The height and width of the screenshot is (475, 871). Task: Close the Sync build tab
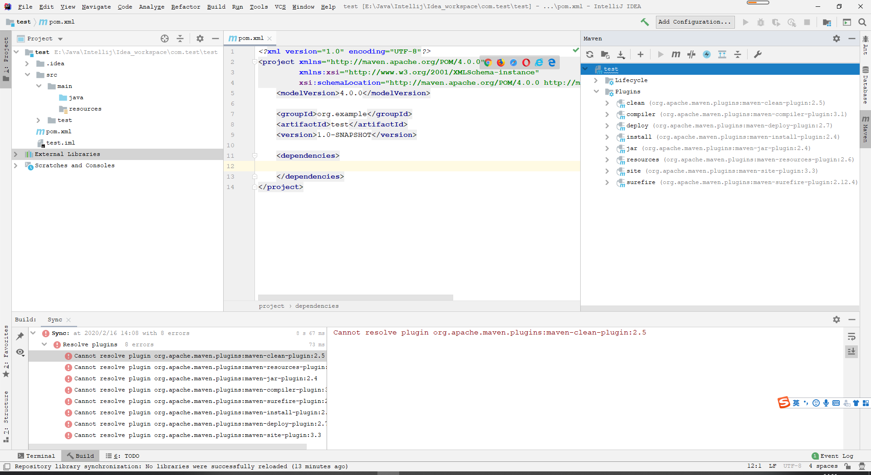click(x=69, y=320)
